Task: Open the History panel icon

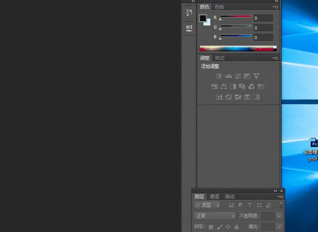Action: pos(189,12)
